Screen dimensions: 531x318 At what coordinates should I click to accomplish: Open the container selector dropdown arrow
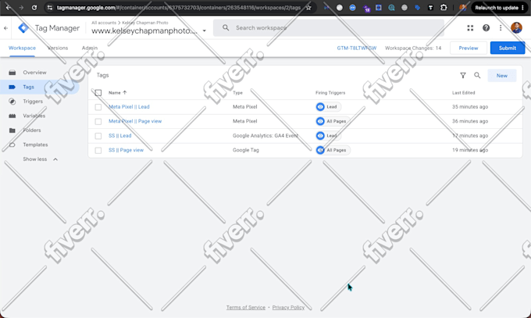205,30
